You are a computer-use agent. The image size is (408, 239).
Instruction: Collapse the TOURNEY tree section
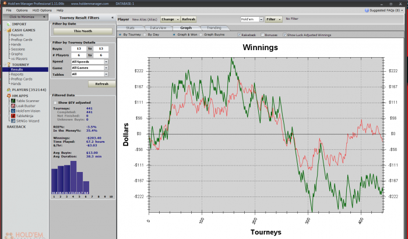coord(5,65)
